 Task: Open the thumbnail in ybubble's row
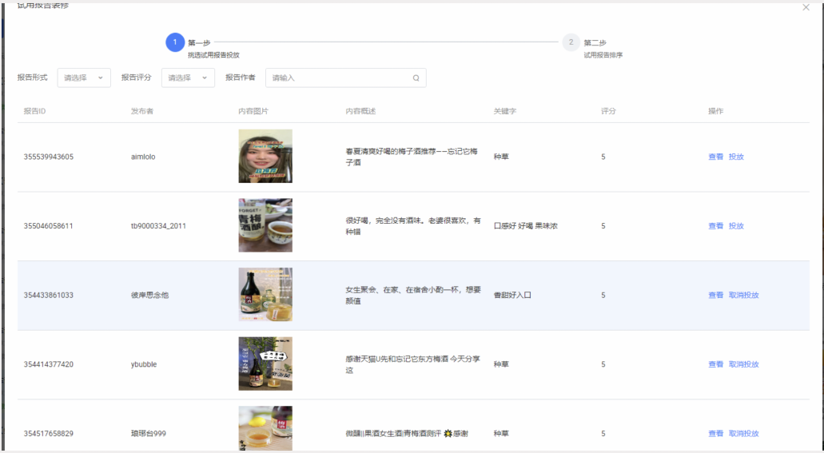pyautogui.click(x=265, y=364)
